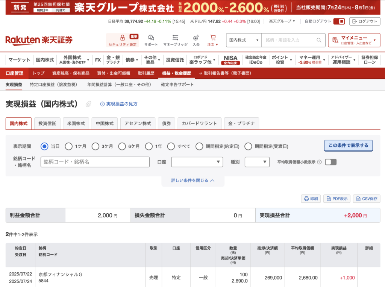Expand the 楽天グループ dropdown

pos(282,21)
